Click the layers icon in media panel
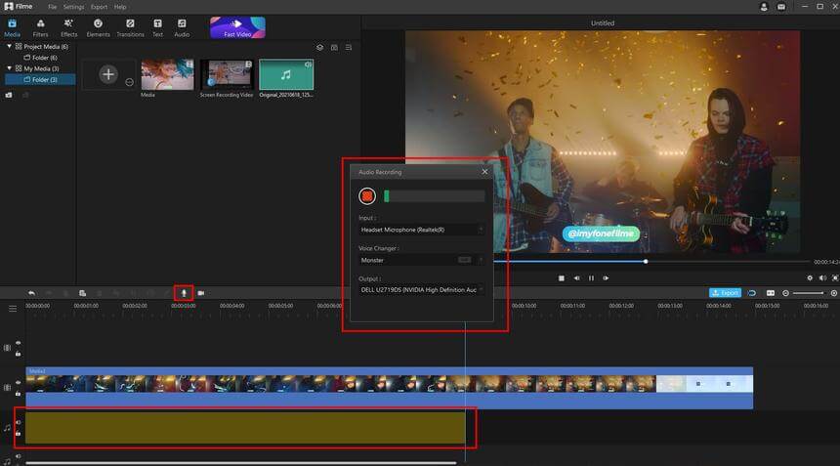Image resolution: width=840 pixels, height=466 pixels. pyautogui.click(x=319, y=48)
